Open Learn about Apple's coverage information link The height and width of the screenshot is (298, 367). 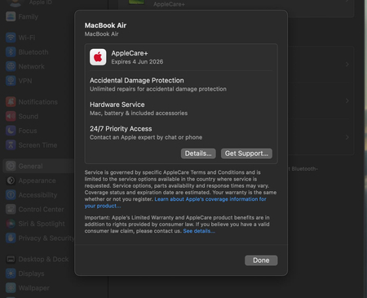tap(210, 199)
